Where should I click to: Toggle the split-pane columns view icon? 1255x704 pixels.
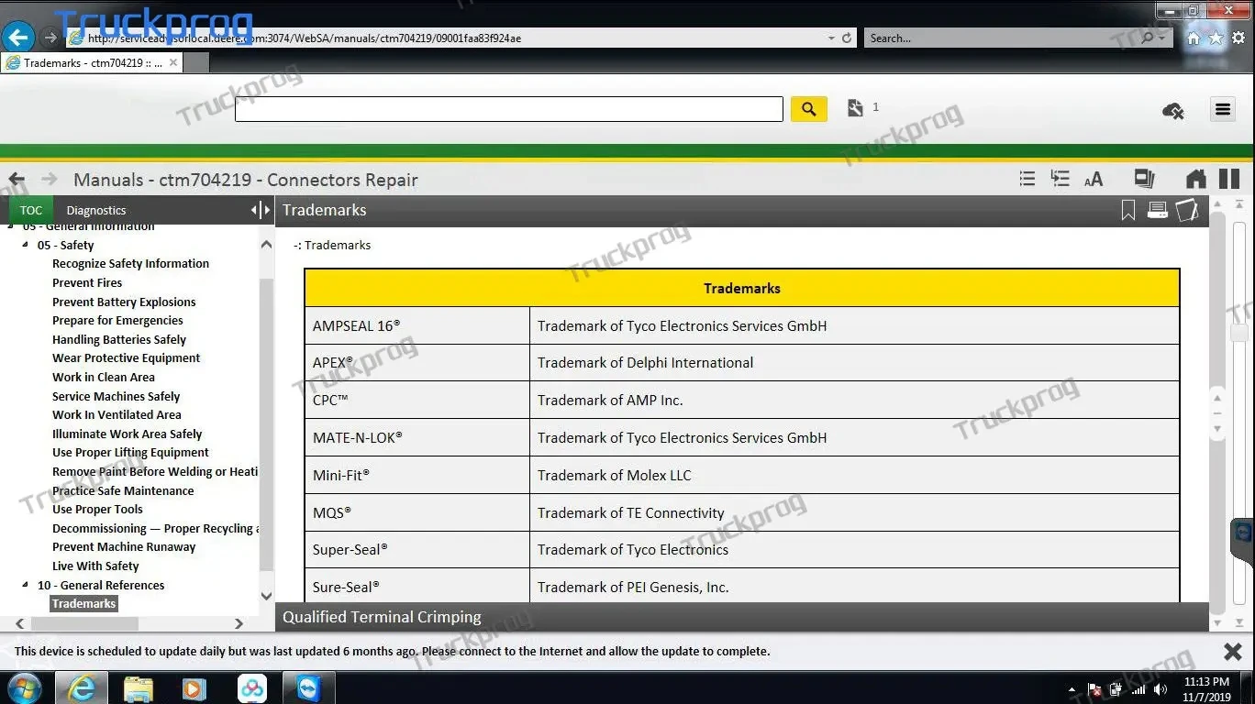(x=1229, y=180)
